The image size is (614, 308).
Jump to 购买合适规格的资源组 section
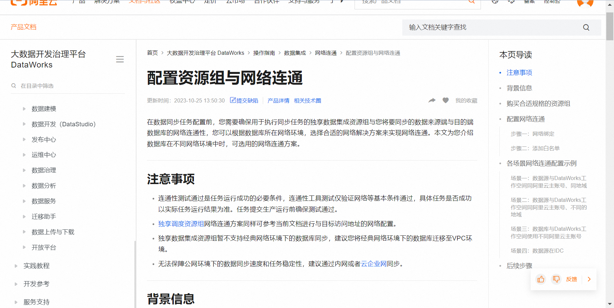pyautogui.click(x=538, y=103)
